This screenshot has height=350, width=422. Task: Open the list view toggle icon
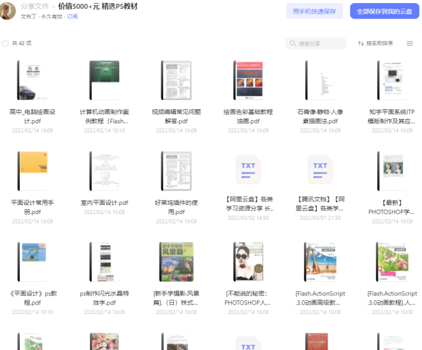[x=410, y=43]
